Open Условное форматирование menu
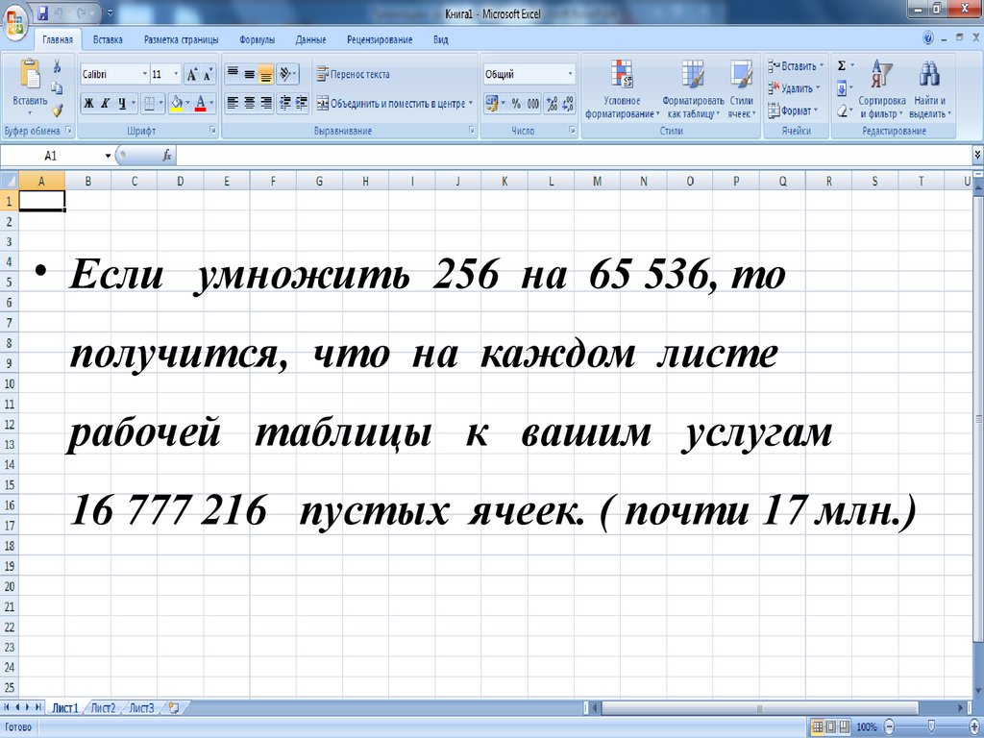Image resolution: width=984 pixels, height=738 pixels. point(622,88)
